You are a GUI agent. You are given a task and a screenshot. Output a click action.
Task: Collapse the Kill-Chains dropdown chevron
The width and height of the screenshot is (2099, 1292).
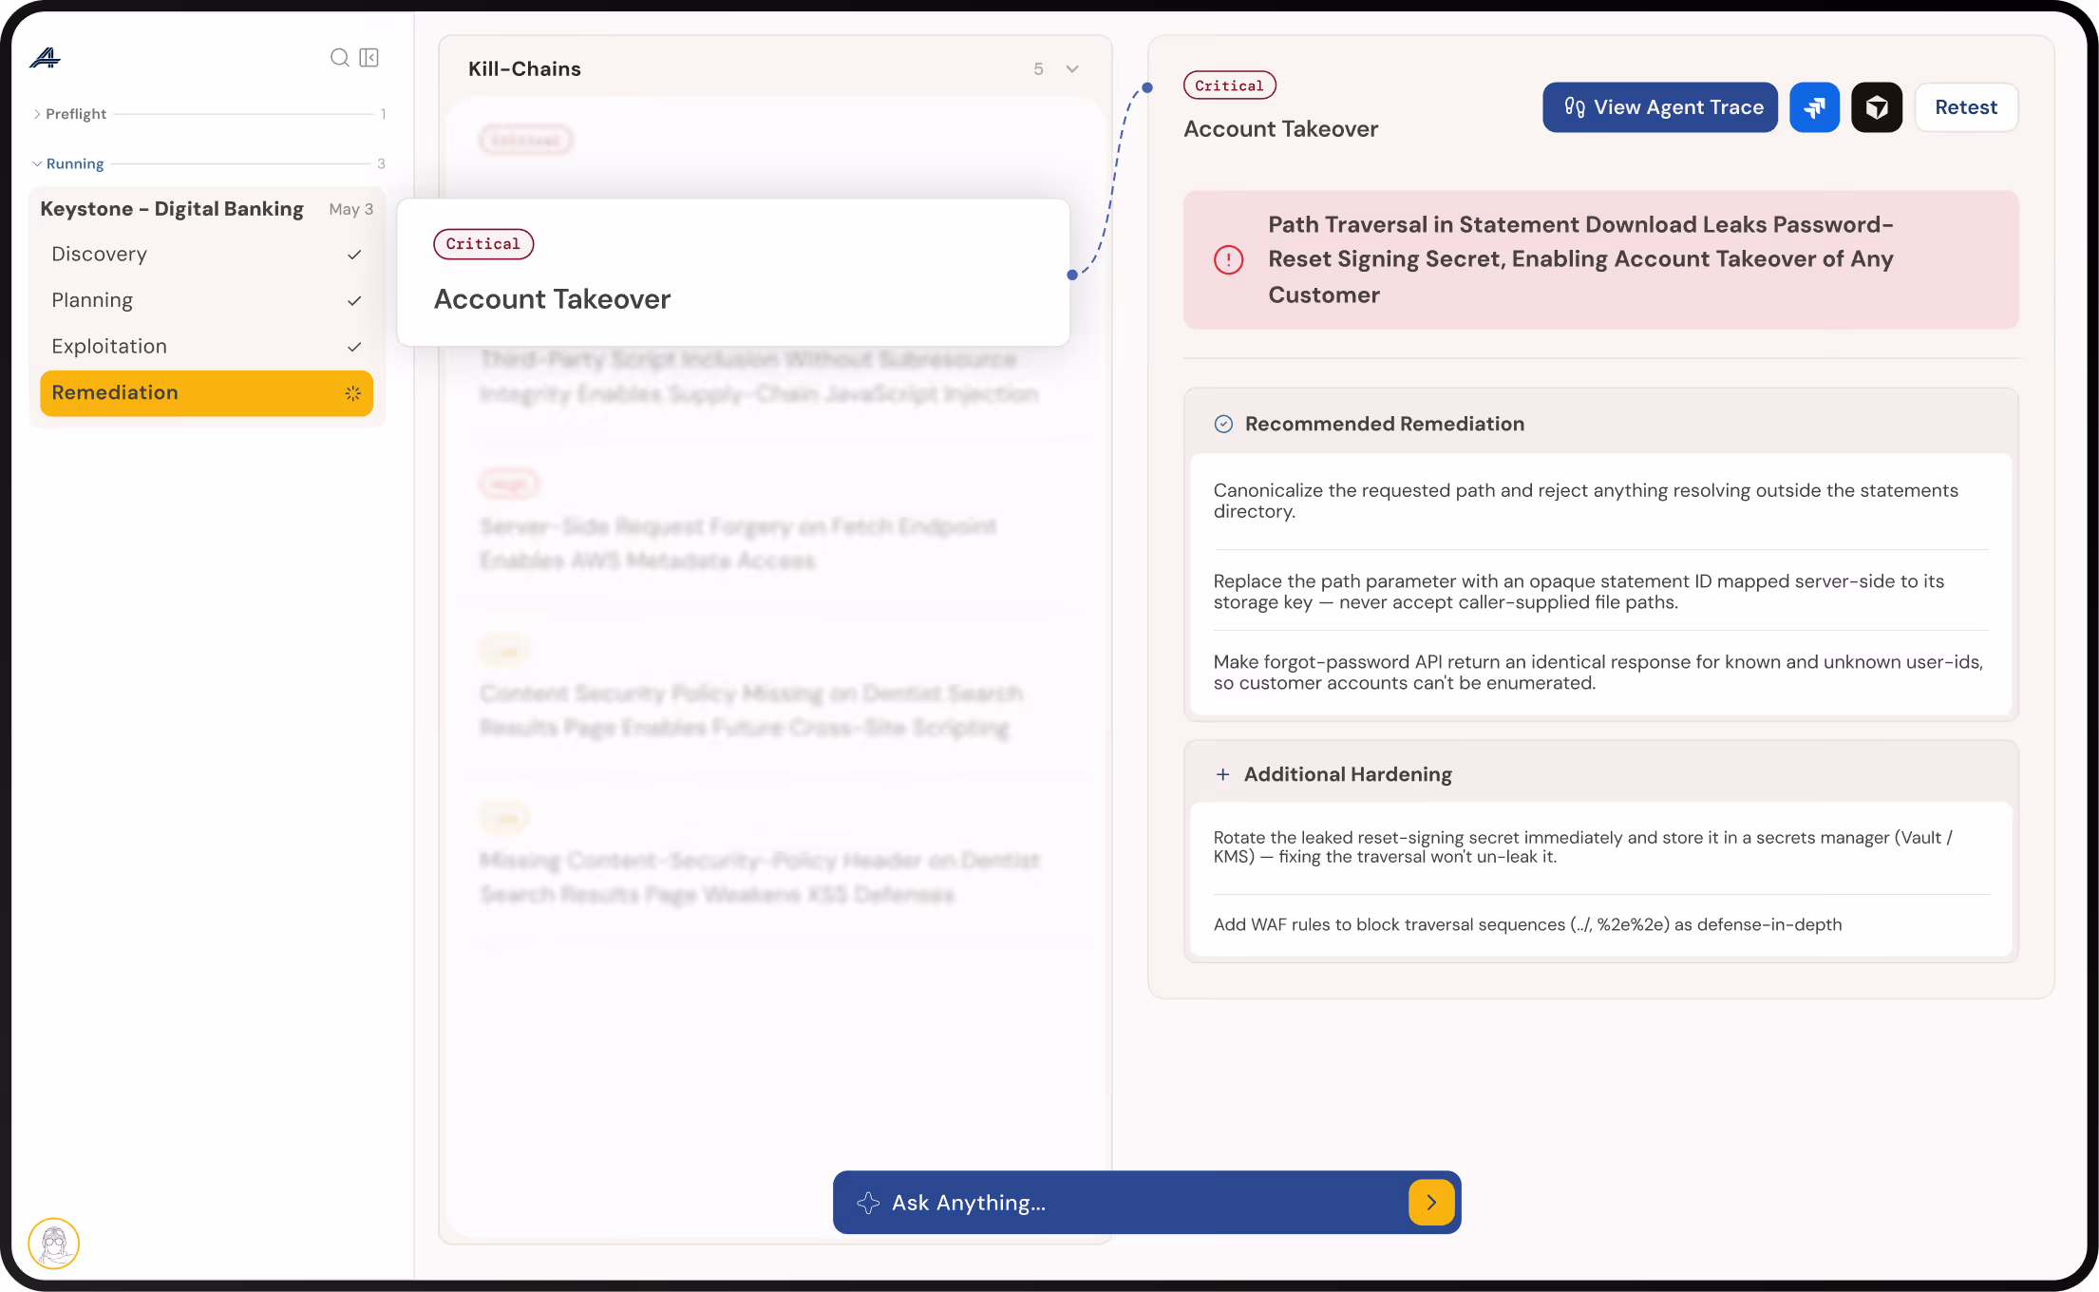pyautogui.click(x=1072, y=69)
